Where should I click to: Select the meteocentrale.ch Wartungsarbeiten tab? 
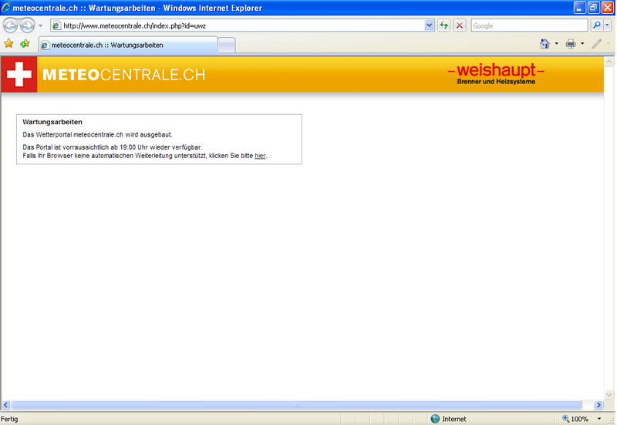point(127,45)
